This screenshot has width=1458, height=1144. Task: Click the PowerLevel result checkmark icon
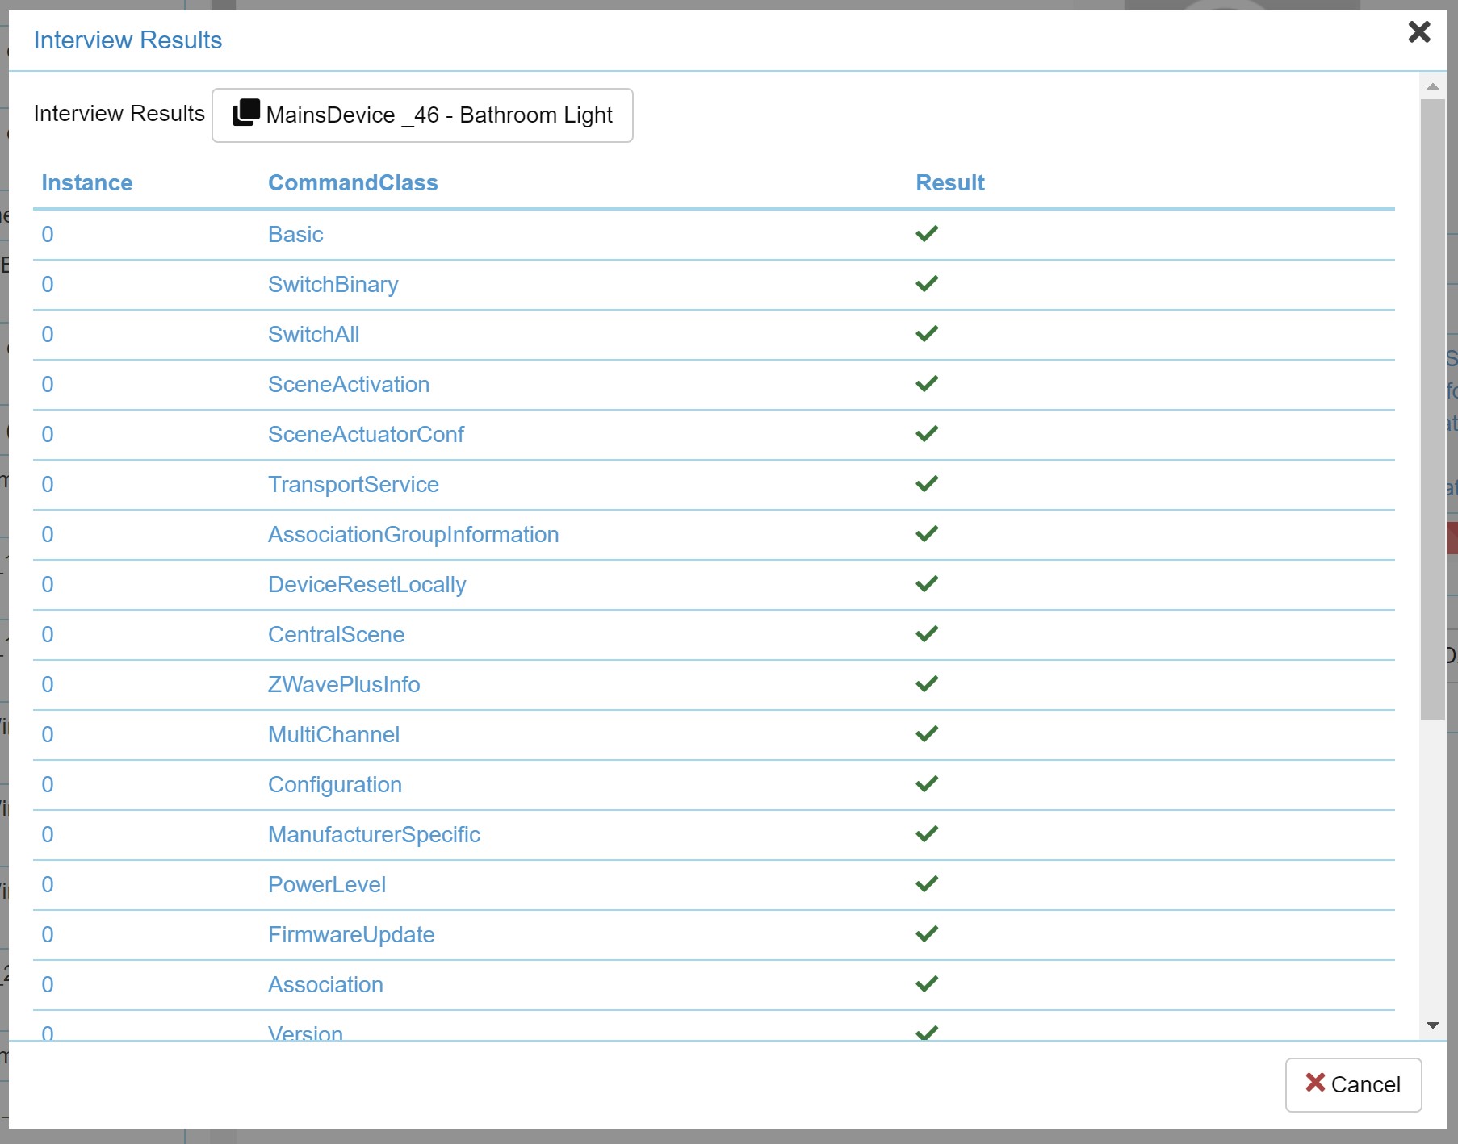[926, 884]
